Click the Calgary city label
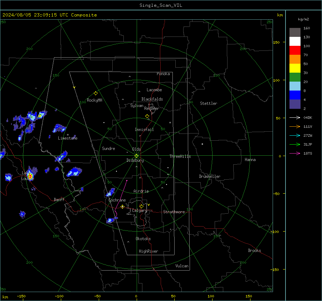322x301 pixels. (140, 210)
